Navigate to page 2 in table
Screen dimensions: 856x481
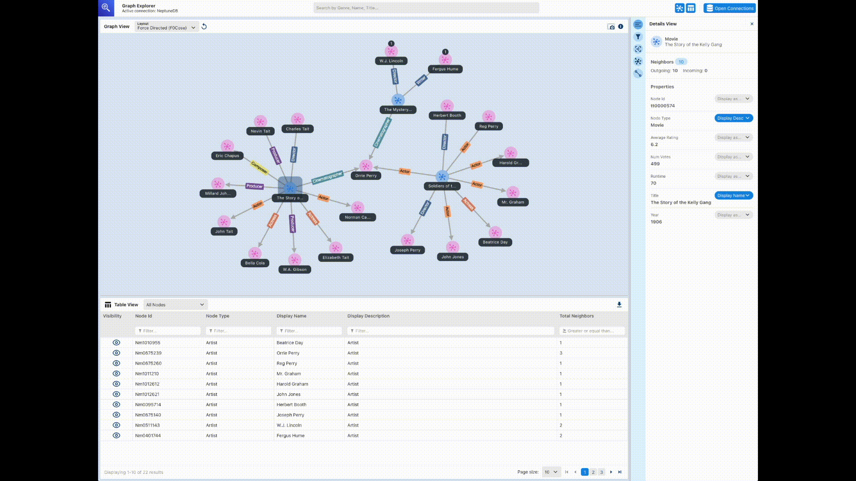point(593,472)
